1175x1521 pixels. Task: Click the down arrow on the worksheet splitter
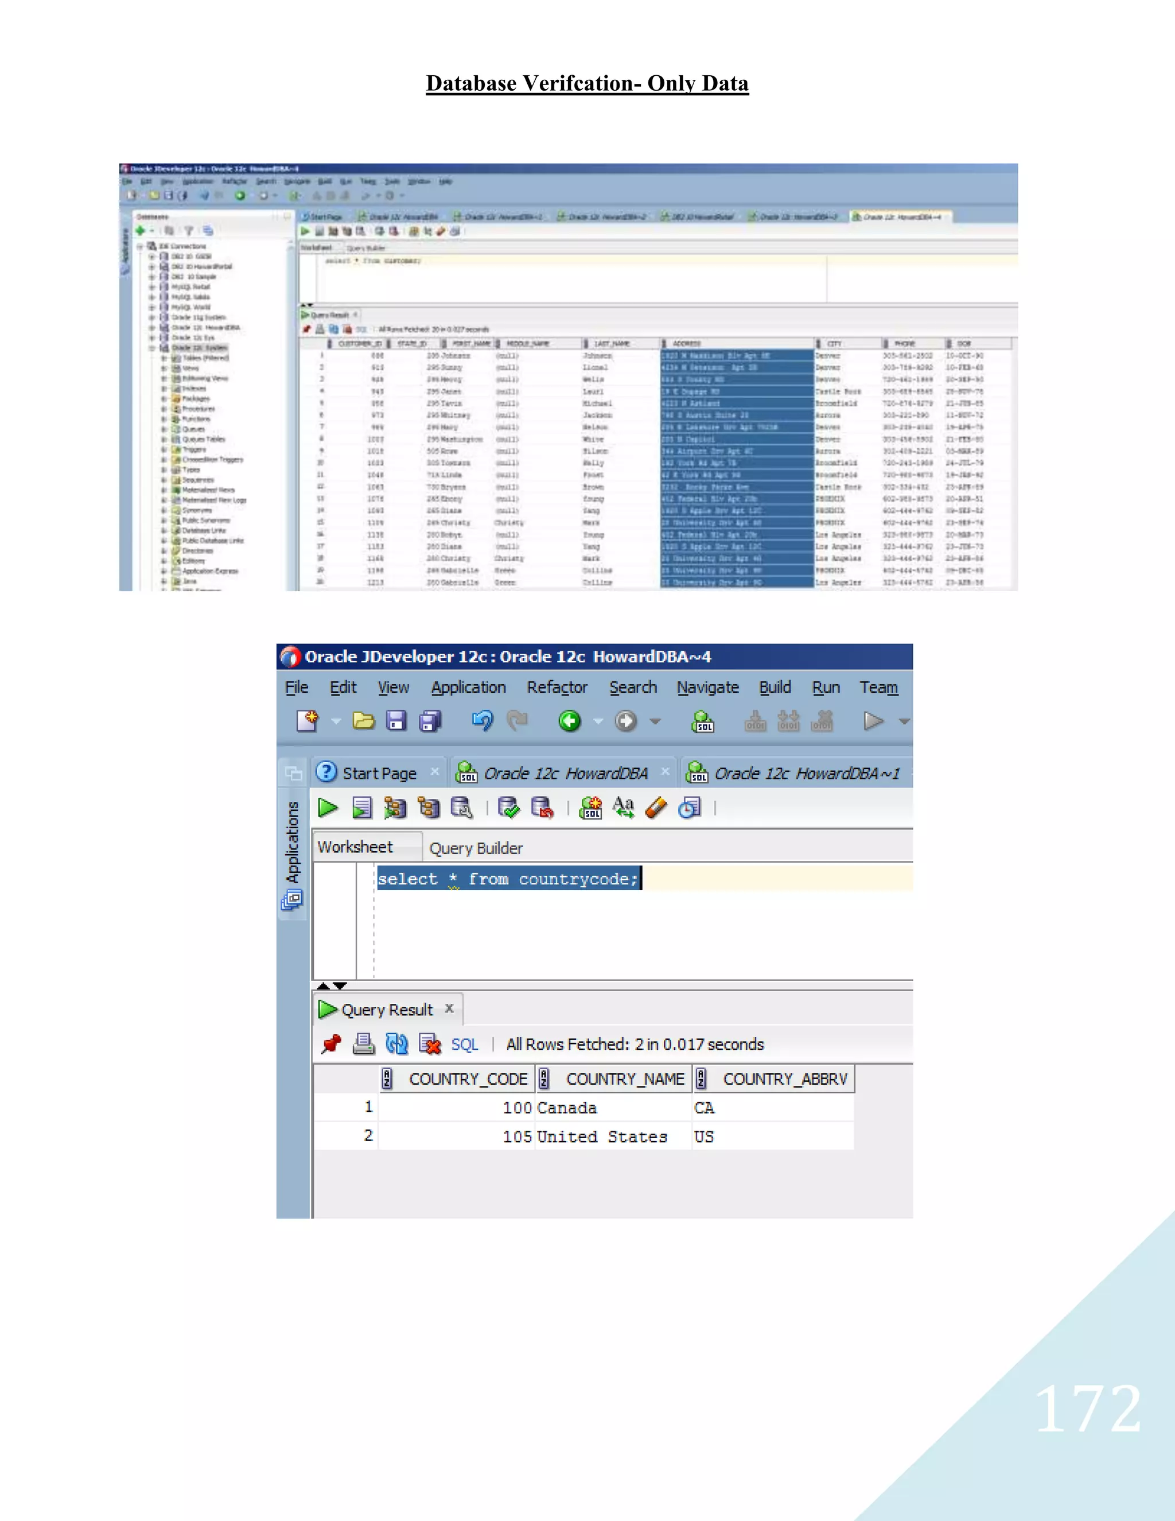click(x=340, y=985)
